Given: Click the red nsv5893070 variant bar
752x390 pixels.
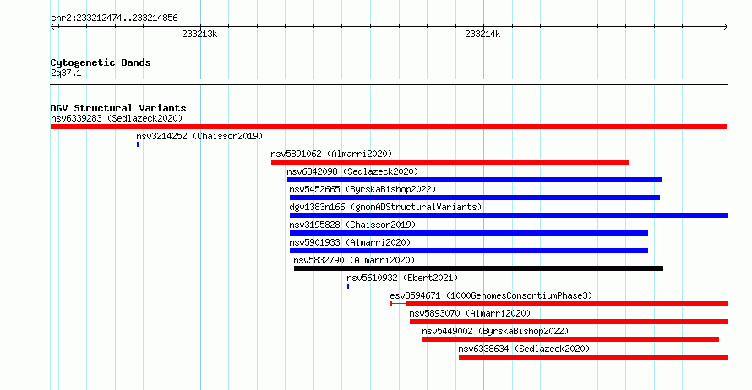Looking at the screenshot, I should click(x=569, y=322).
